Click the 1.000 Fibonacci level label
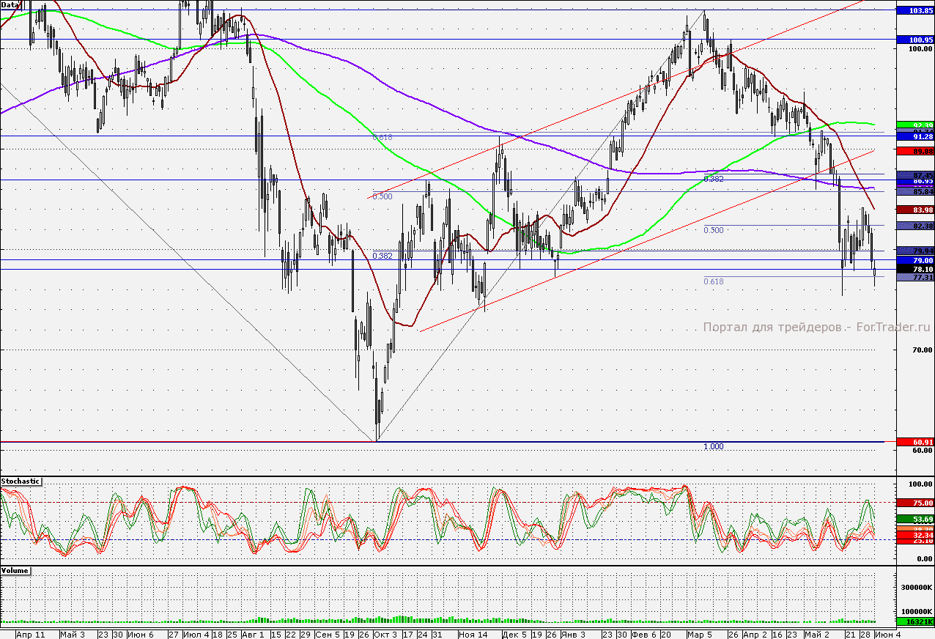The image size is (935, 639). tap(714, 446)
